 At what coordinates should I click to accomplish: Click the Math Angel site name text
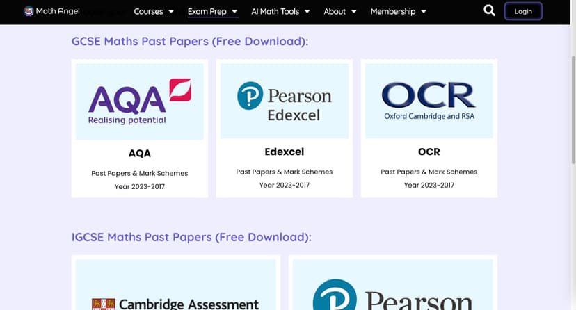pyautogui.click(x=61, y=12)
